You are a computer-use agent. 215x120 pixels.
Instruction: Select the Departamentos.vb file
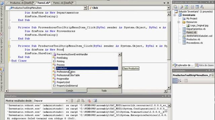196,29
